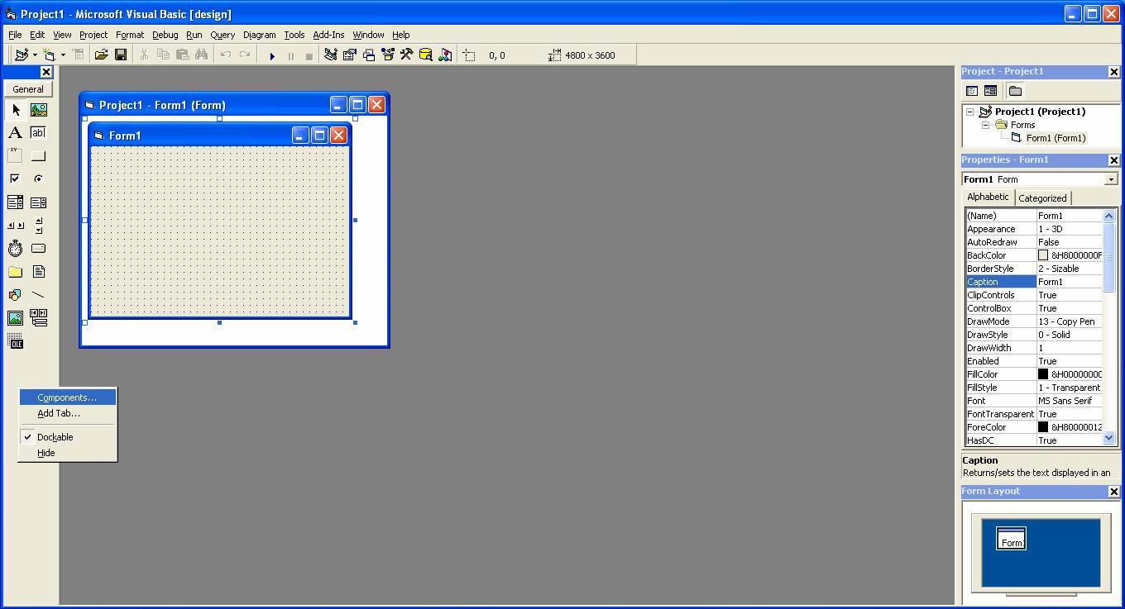Launch Visual Component Manager from the toolbar
The height and width of the screenshot is (609, 1125).
click(x=445, y=55)
